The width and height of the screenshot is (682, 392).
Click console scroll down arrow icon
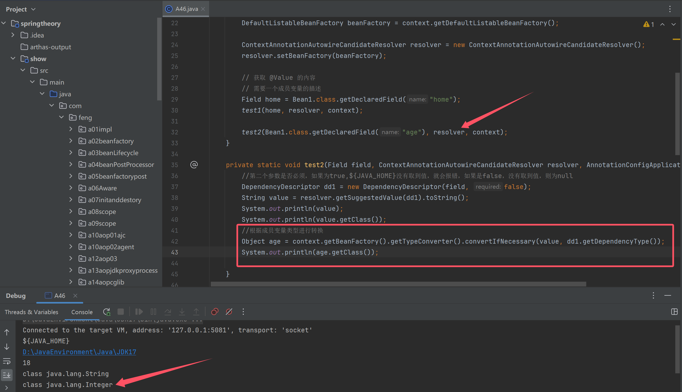tap(7, 347)
